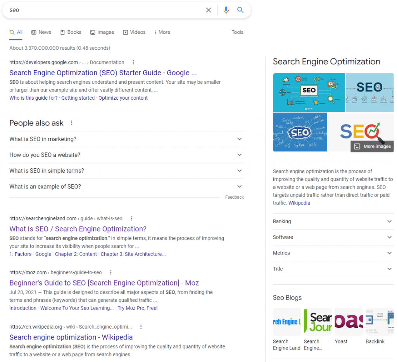Open three-dot menu on Wikipedia result

point(141,326)
